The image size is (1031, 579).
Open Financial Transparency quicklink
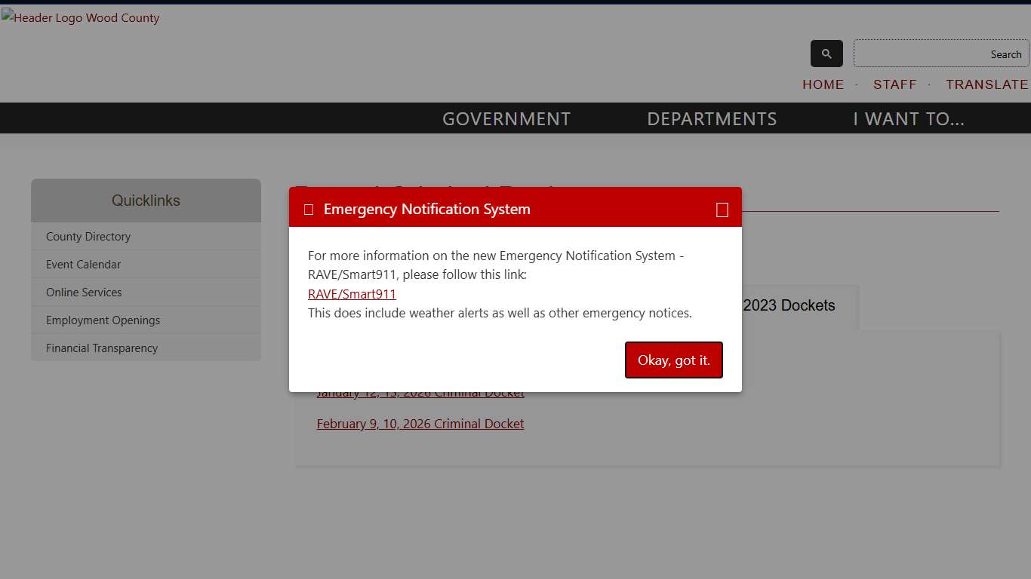tap(102, 348)
